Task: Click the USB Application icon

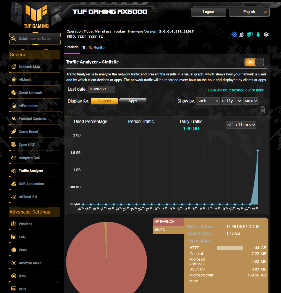Action: pyautogui.click(x=14, y=184)
